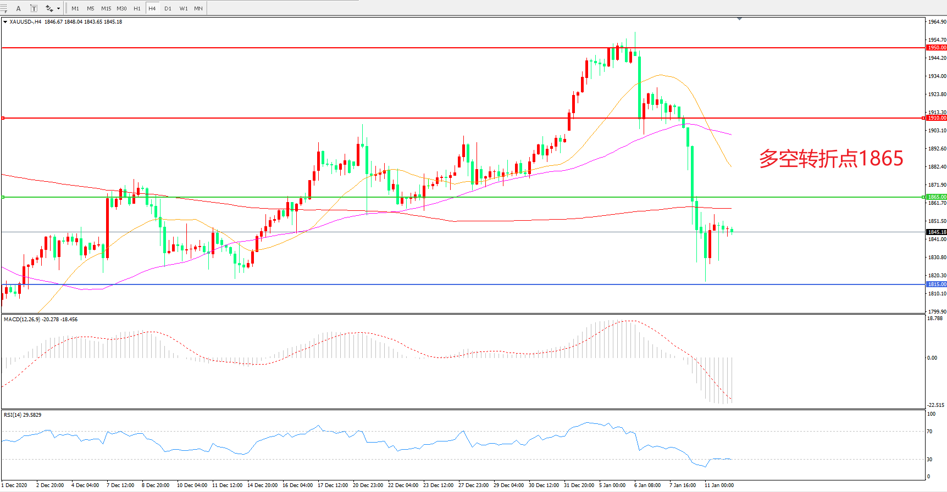Screen dimensions: 947x492
Task: Click the blue 1815.00 price level label
Action: 937,284
